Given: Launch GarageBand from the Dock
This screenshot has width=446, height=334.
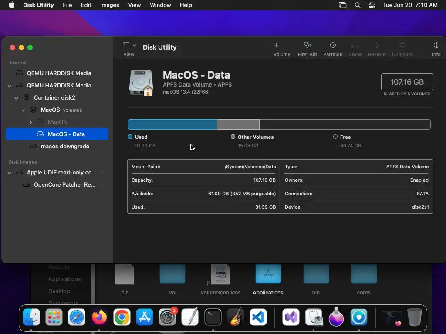Looking at the screenshot, I should click(x=236, y=317).
